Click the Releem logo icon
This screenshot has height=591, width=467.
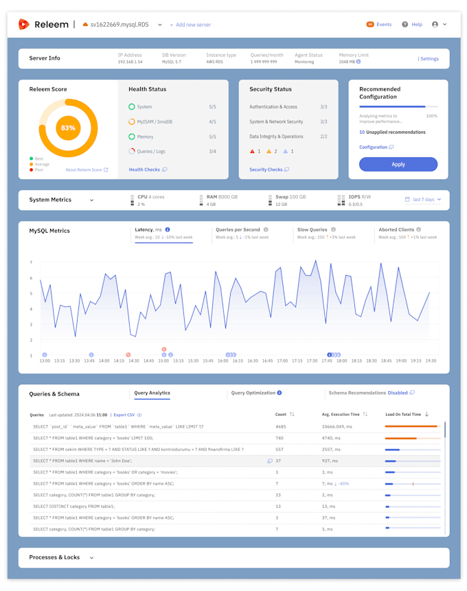point(24,25)
